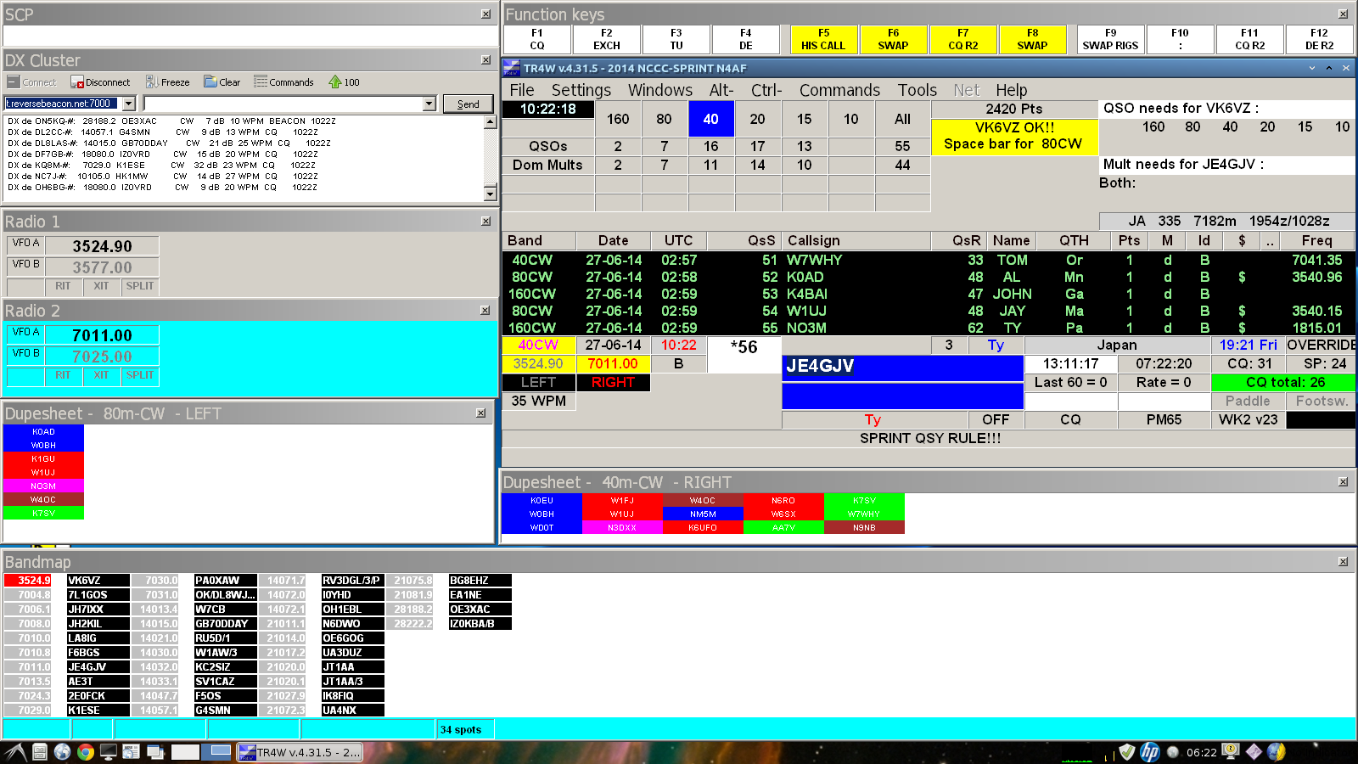Click the purple diamond tray icon
This screenshot has height=764, width=1358.
[x=1254, y=752]
